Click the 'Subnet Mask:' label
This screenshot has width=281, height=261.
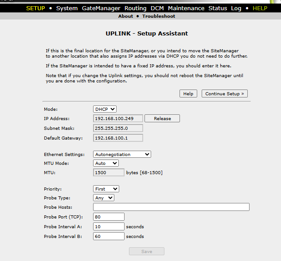point(59,128)
